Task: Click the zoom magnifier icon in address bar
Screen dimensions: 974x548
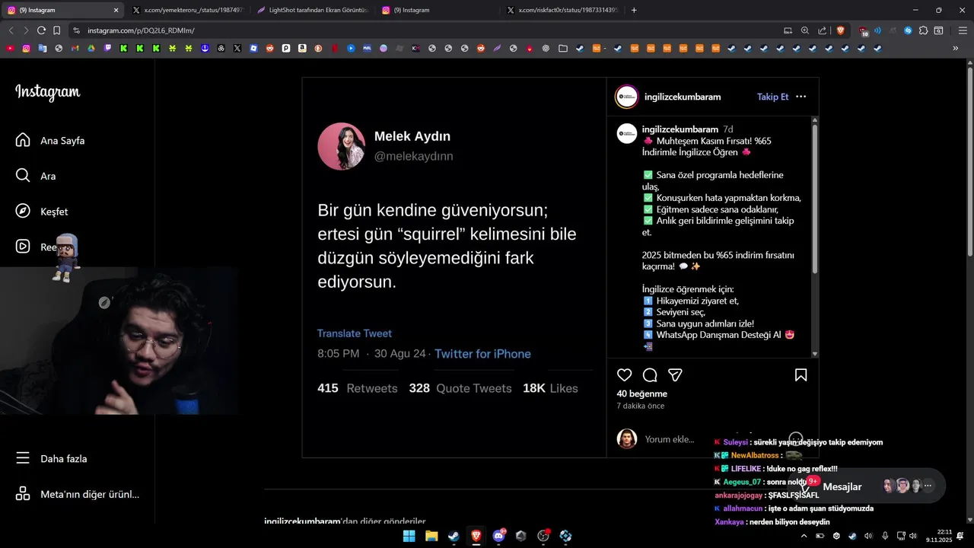Action: coord(805,30)
